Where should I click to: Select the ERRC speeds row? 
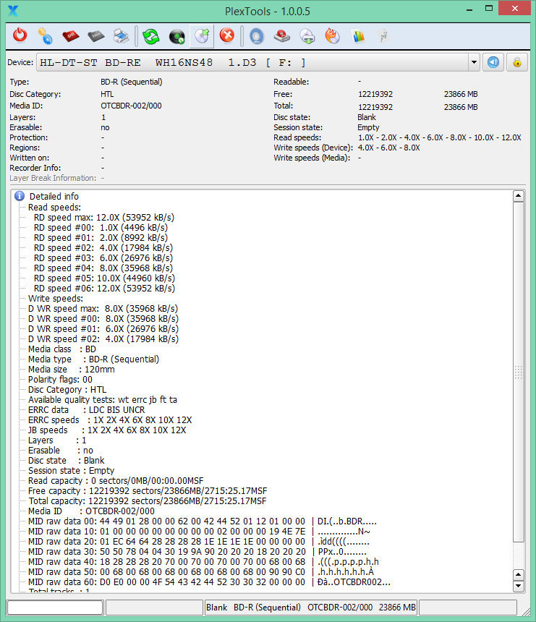[110, 420]
